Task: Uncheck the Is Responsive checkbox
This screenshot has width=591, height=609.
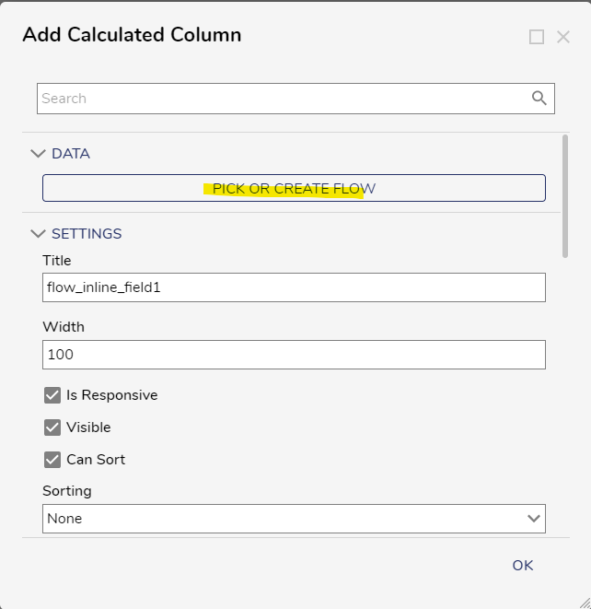Action: pyautogui.click(x=52, y=395)
